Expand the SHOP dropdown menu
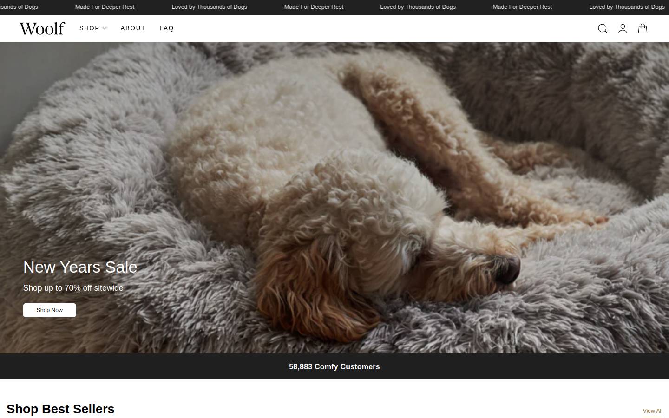 tap(93, 28)
